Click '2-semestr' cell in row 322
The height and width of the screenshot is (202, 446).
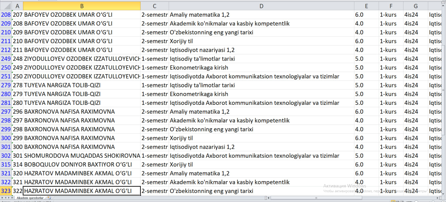click(155, 182)
